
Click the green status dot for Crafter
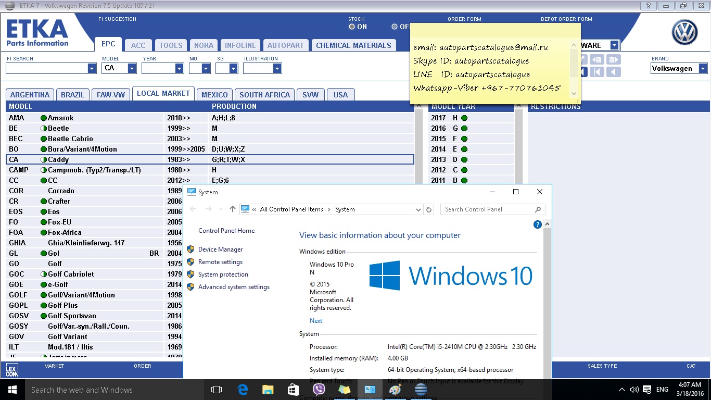click(x=44, y=202)
